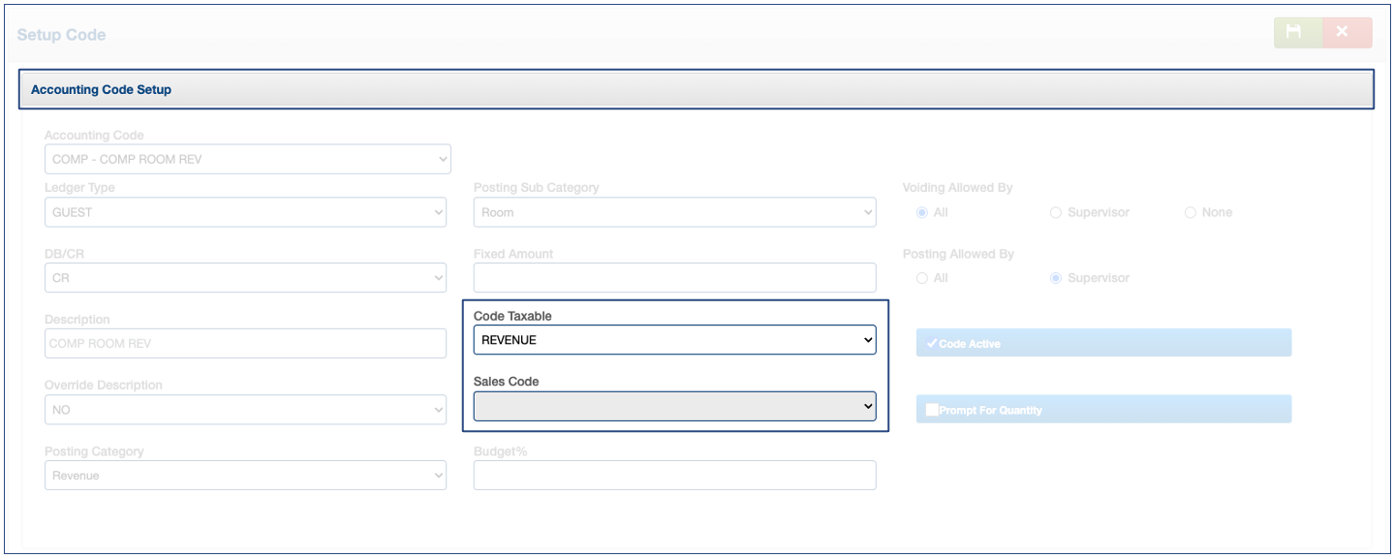Select Supervisor under Voiding Allowed By
Image resolution: width=1394 pixels, height=558 pixels.
[x=1056, y=212]
